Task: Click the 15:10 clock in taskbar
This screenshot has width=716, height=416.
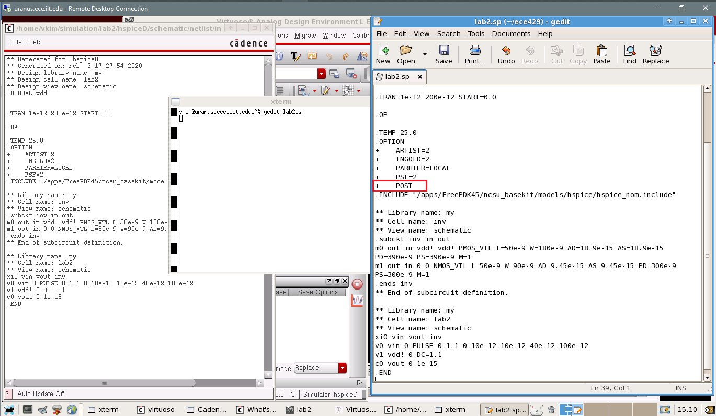Action: [687, 409]
